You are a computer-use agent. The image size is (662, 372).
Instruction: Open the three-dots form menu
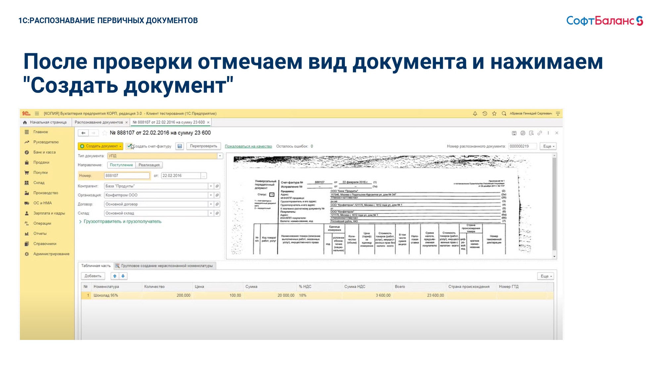coord(548,133)
